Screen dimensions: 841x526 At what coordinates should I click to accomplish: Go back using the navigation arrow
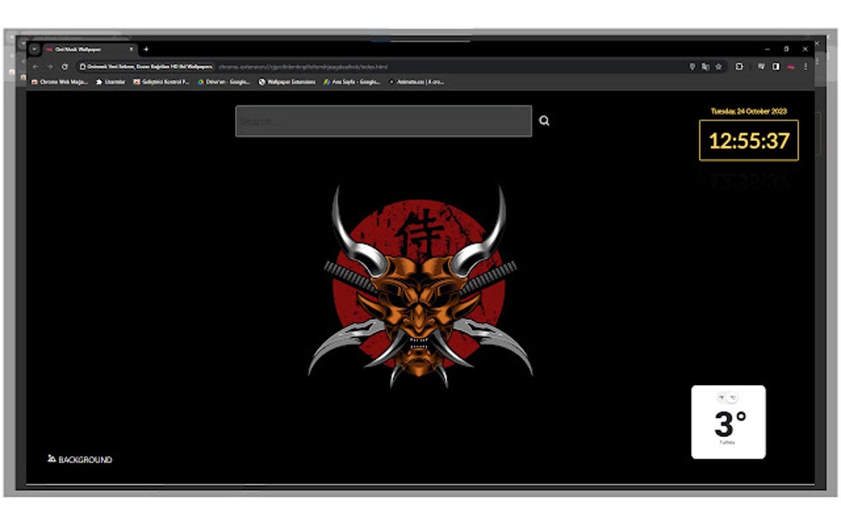pyautogui.click(x=37, y=67)
